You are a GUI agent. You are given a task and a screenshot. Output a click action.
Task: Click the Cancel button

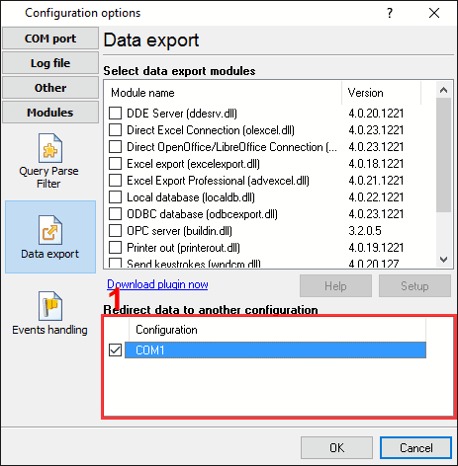click(415, 448)
